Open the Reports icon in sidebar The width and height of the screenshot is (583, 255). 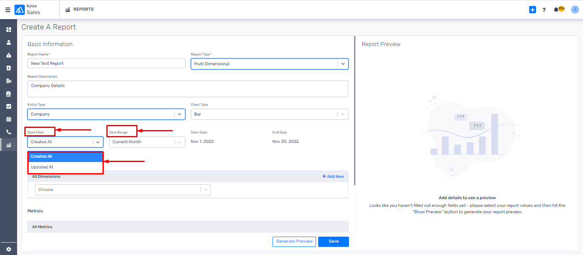[9, 145]
